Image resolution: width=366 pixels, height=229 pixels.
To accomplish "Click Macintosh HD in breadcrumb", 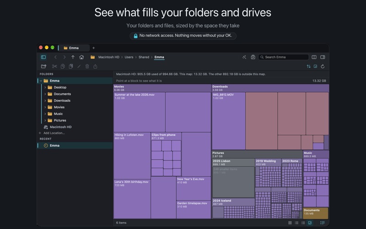I will pyautogui.click(x=109, y=57).
